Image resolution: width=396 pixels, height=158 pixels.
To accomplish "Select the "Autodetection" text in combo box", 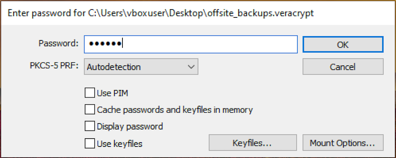I will tap(114, 67).
